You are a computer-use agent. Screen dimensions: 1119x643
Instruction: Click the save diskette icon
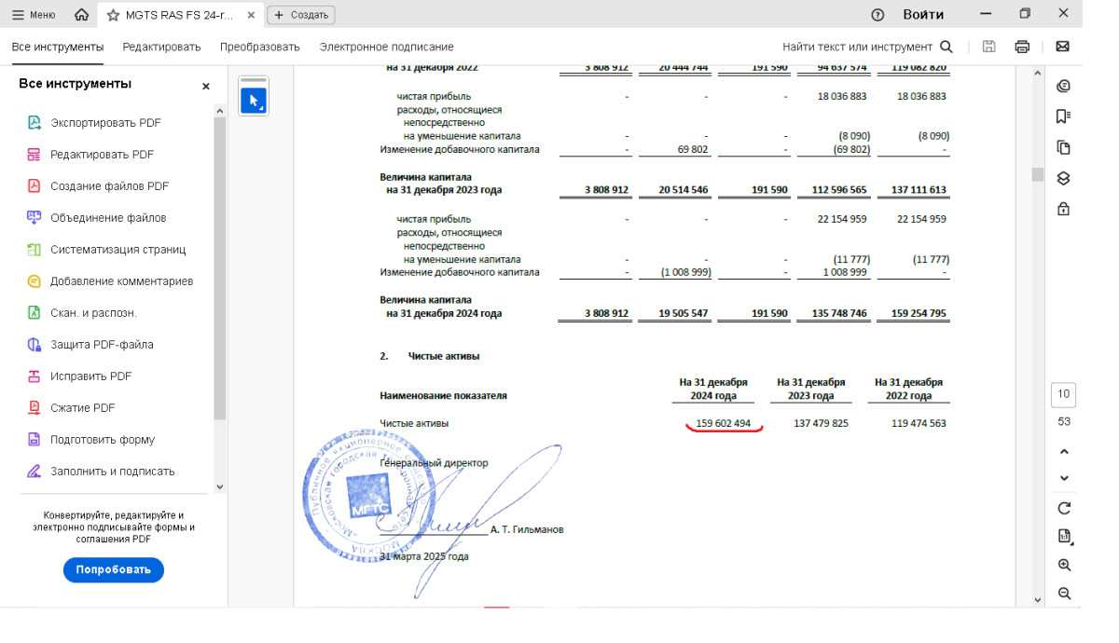989,47
